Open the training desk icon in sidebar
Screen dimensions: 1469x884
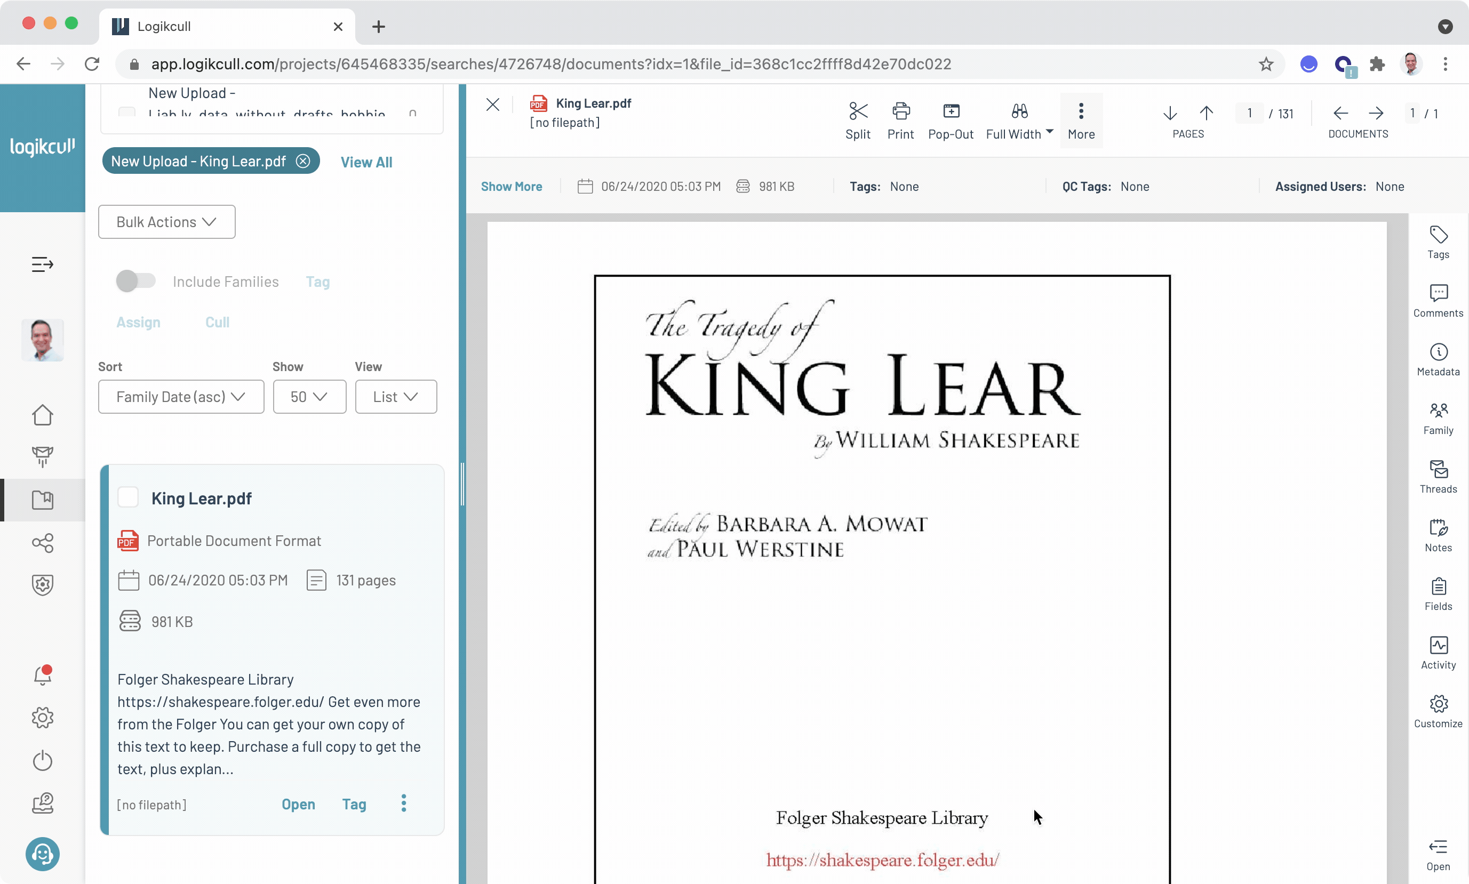42,803
